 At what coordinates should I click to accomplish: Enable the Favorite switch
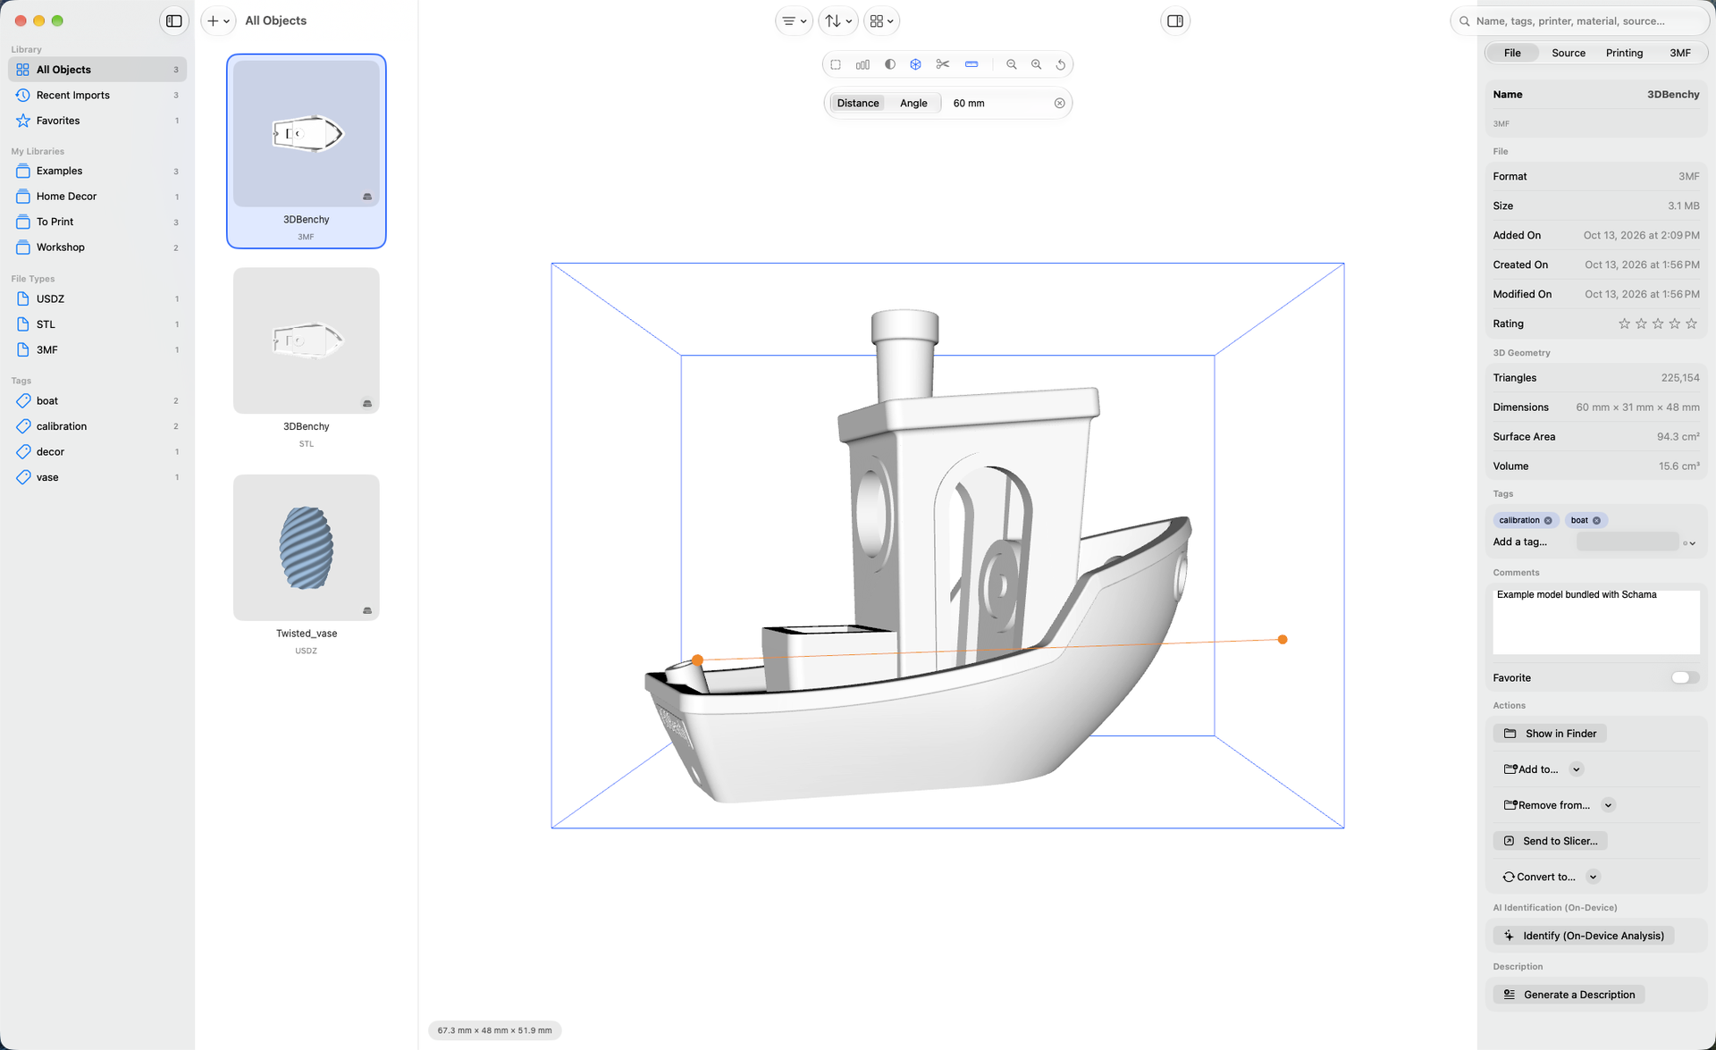[1684, 677]
